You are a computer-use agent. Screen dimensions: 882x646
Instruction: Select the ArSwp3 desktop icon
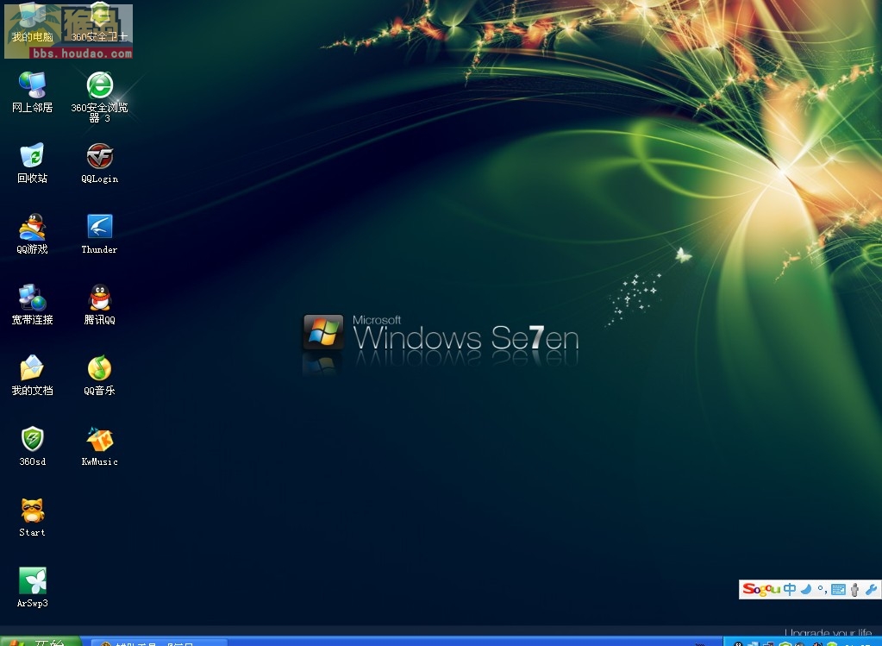pyautogui.click(x=32, y=587)
